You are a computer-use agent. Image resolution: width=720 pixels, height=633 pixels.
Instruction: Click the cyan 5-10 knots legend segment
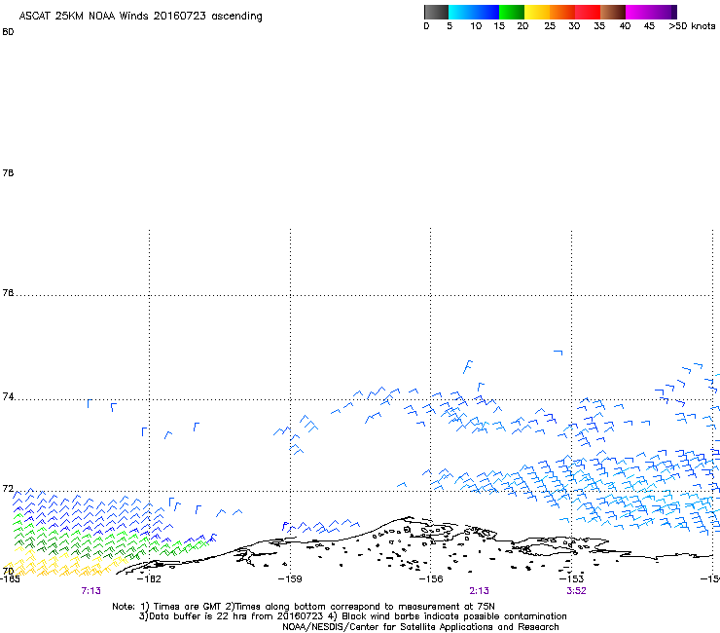coord(461,12)
